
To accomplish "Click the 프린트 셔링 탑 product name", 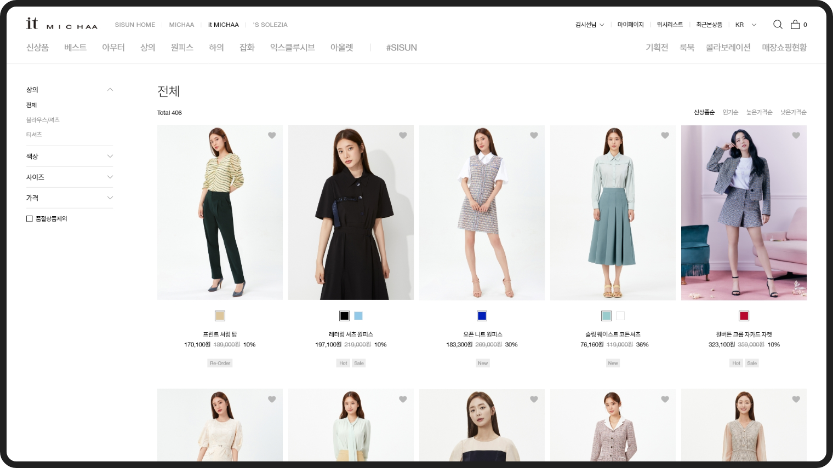I will [x=220, y=334].
